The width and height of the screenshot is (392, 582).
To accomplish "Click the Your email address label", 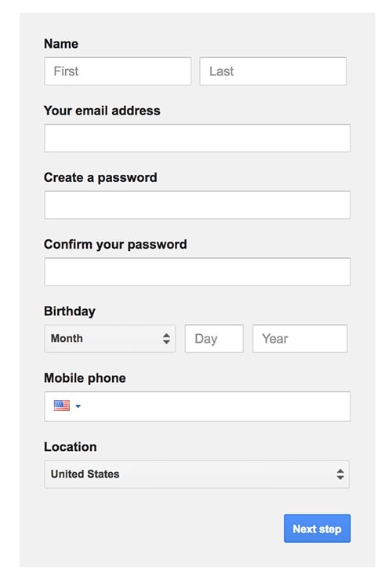I will (x=103, y=111).
